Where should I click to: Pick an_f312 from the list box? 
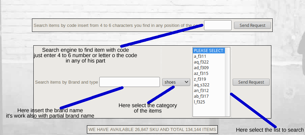pos(201,90)
